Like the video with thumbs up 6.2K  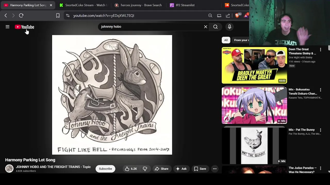(131, 169)
